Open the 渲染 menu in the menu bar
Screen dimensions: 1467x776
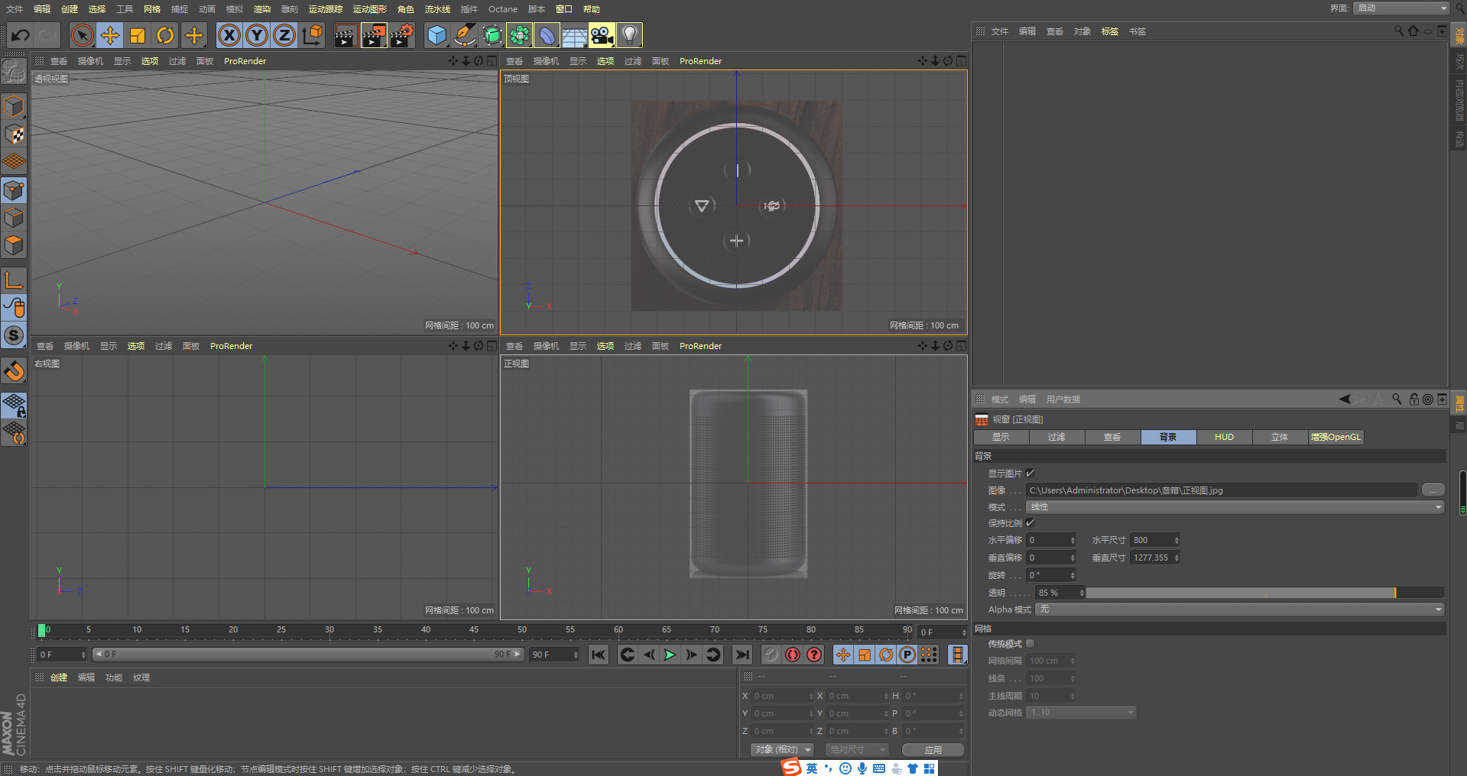click(262, 9)
